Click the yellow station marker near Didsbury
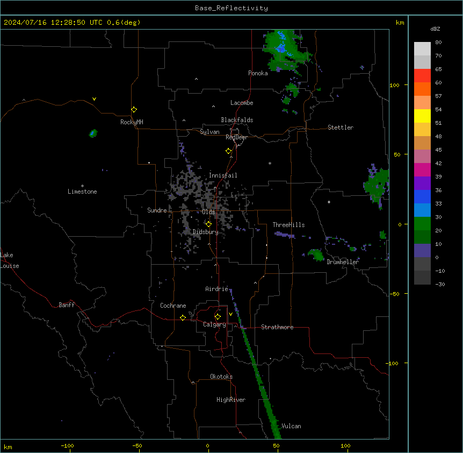The width and height of the screenshot is (463, 453). click(208, 224)
